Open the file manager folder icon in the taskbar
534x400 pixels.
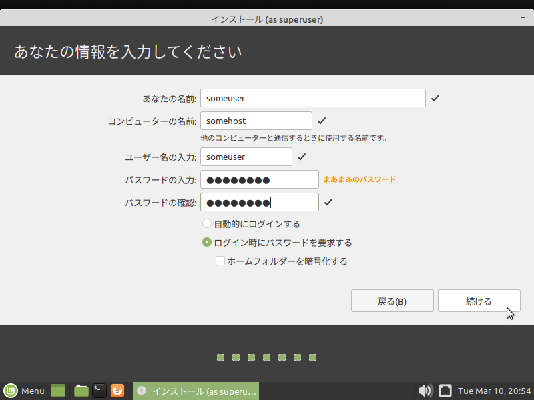pos(81,391)
